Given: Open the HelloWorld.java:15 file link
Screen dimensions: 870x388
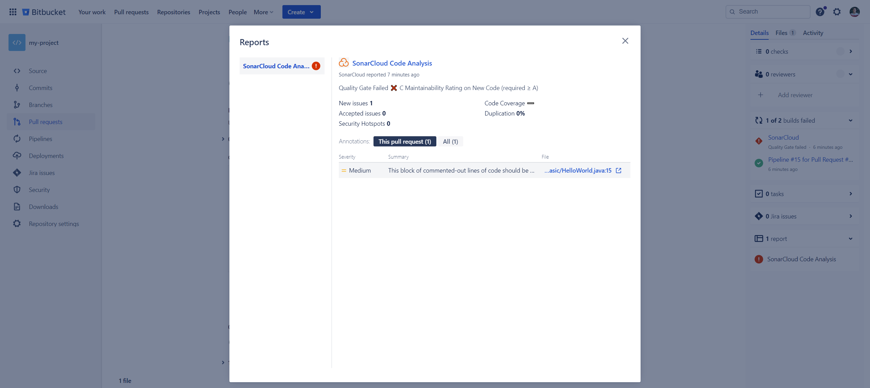Looking at the screenshot, I should pos(578,171).
